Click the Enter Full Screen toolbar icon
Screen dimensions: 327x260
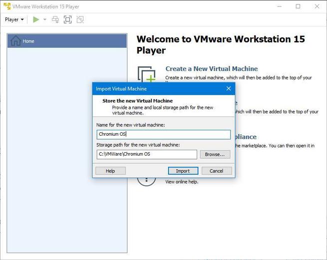click(x=67, y=19)
